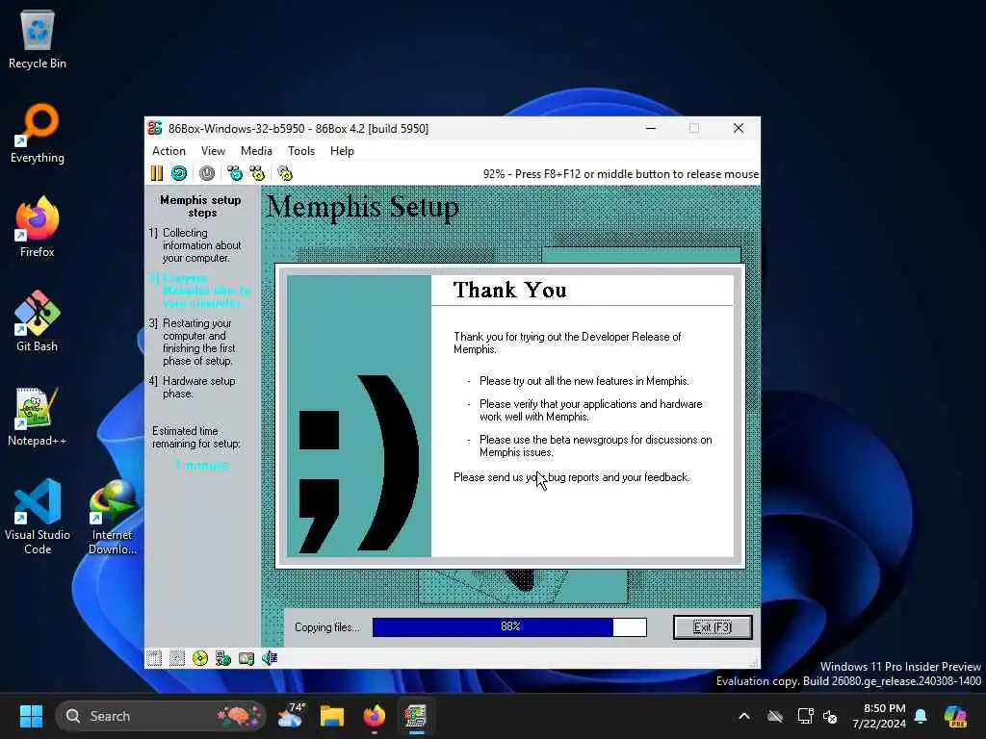This screenshot has height=739, width=986.
Task: Open the clock showing 8:50 PM
Action: 879,716
